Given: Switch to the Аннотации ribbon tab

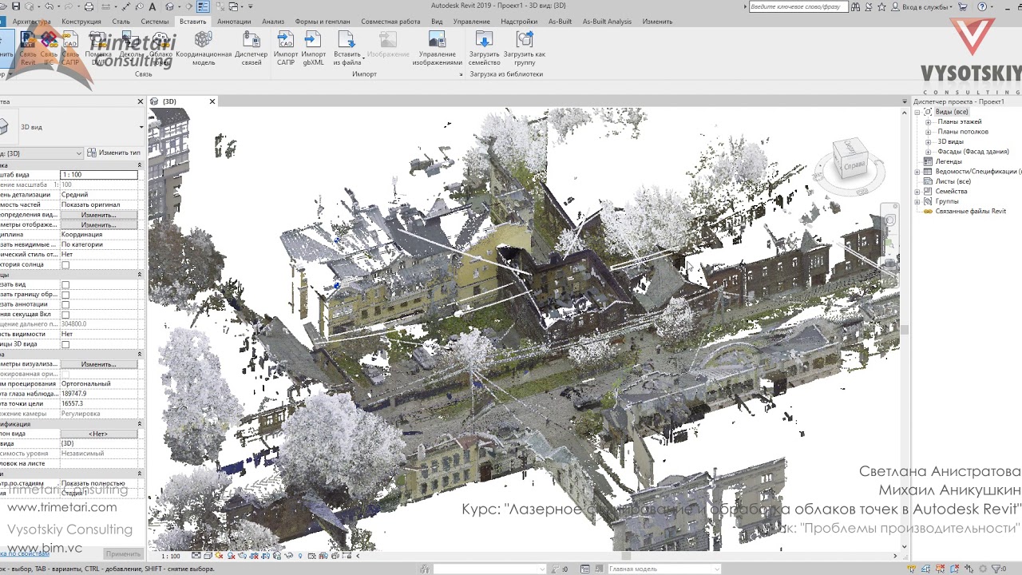Looking at the screenshot, I should [x=234, y=22].
